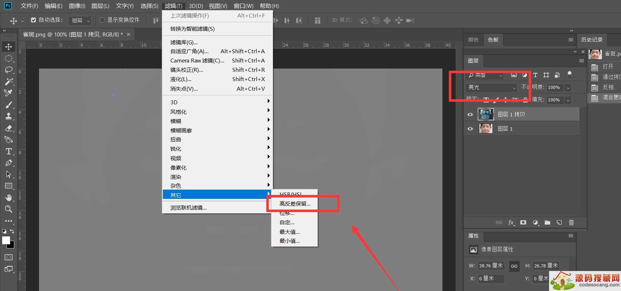Image resolution: width=621 pixels, height=291 pixels.
Task: Create new adjustment layer icon
Action: (535, 222)
